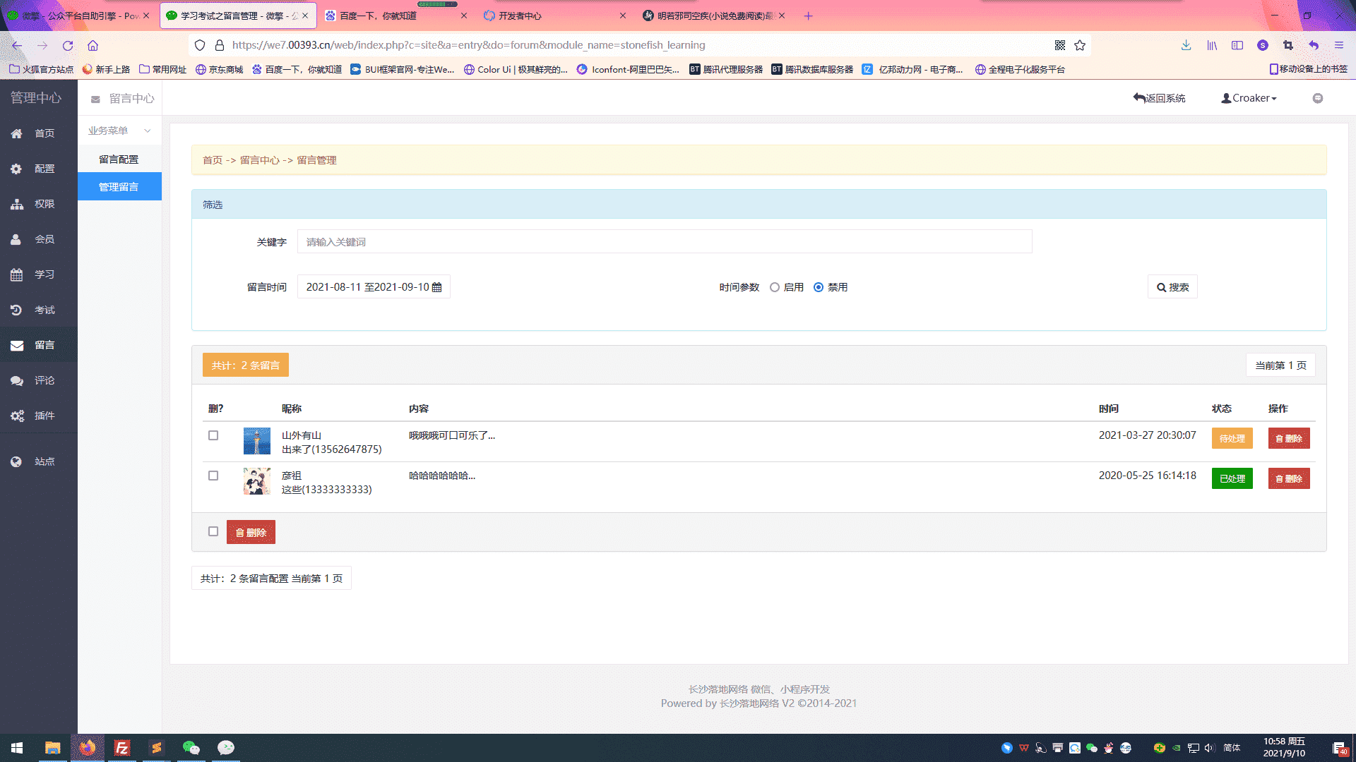Screen dimensions: 1356x762
Task: Delete the 山外有山 message
Action: (x=1289, y=438)
